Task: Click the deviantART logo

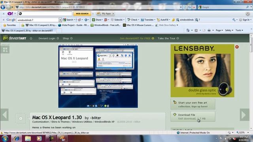Action: pyautogui.click(x=15, y=38)
